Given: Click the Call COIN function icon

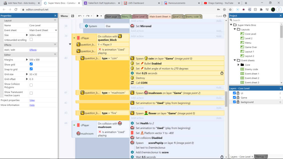Looking at the screenshot, I should coord(132,83).
